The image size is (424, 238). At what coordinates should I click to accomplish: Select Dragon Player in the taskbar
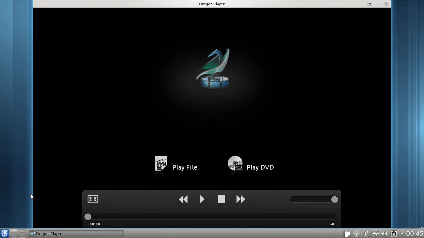[76, 234]
